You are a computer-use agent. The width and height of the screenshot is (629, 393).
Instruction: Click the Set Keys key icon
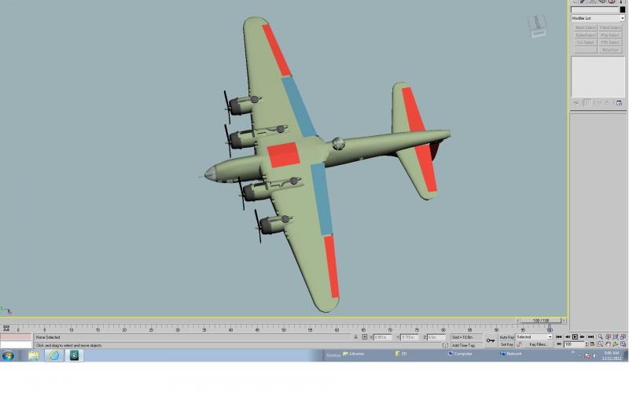coord(490,340)
